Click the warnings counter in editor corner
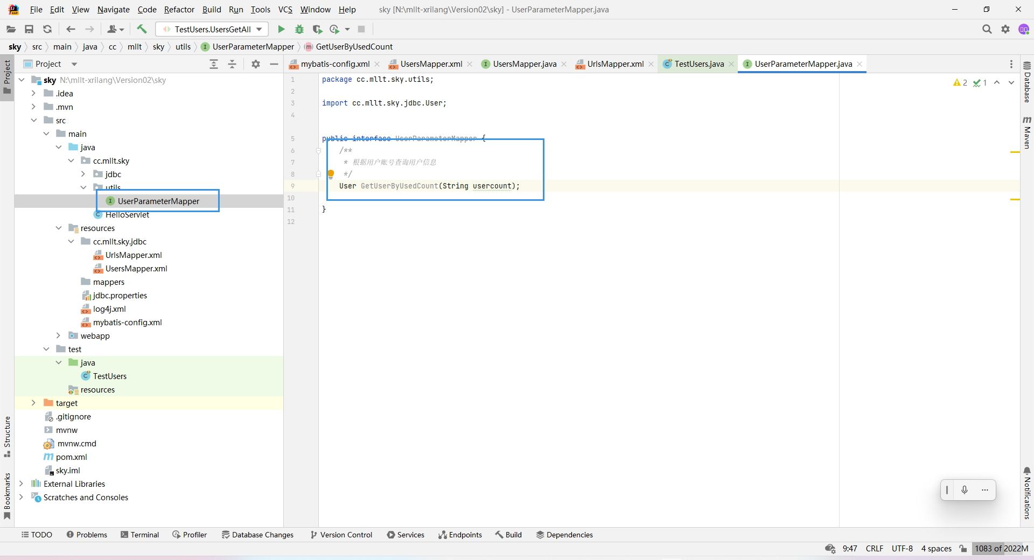The height and width of the screenshot is (560, 1034). pos(960,82)
